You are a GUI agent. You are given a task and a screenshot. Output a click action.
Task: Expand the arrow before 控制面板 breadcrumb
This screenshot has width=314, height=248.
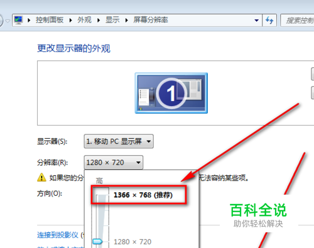(x=29, y=20)
